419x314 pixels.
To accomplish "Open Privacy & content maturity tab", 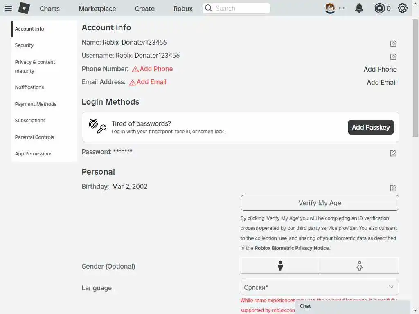I will [44, 67].
